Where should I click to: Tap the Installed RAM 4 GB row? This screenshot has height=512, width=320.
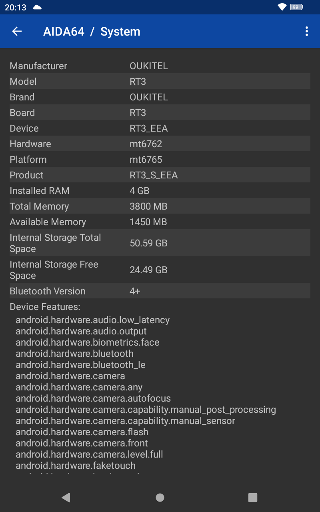(160, 190)
